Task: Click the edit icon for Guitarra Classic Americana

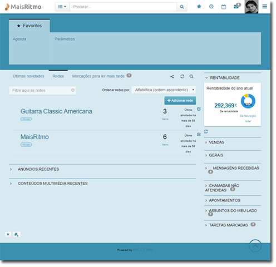Action: [199, 109]
